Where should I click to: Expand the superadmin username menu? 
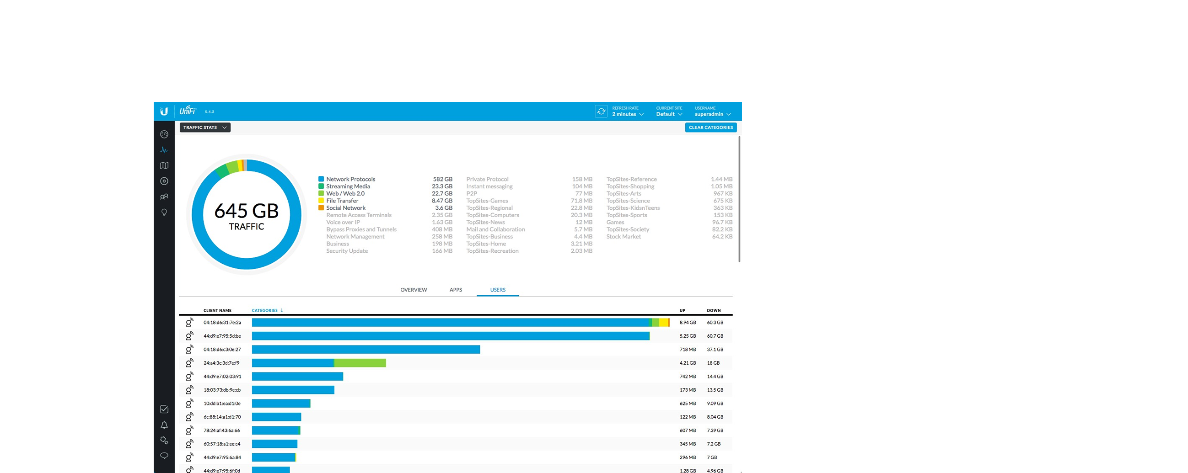[x=713, y=114]
